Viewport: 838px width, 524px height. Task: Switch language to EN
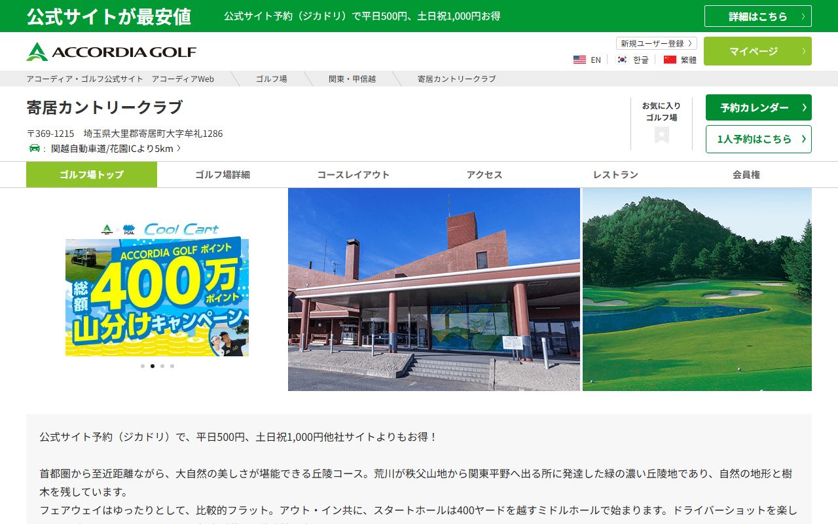(x=596, y=60)
